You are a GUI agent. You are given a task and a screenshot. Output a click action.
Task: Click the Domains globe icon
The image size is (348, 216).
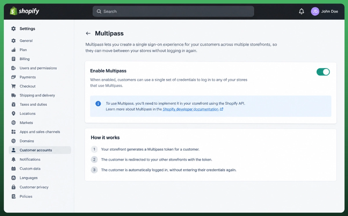point(13,141)
